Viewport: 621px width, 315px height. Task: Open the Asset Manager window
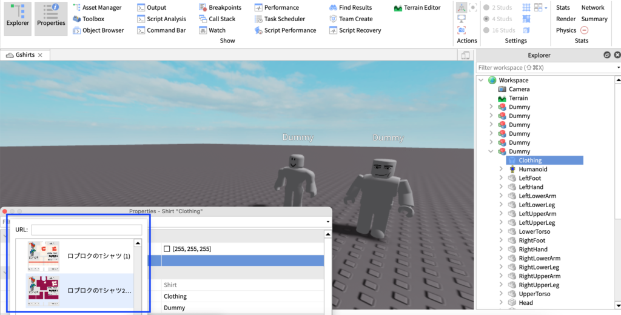97,7
